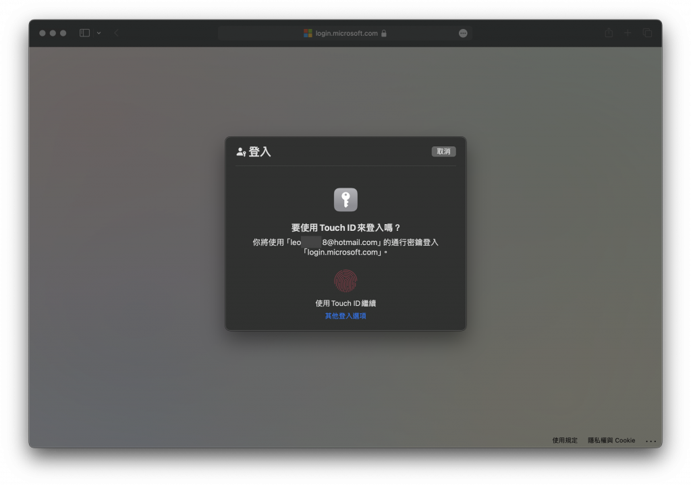The width and height of the screenshot is (691, 486).
Task: Open a new tab with plus icon
Action: click(628, 32)
